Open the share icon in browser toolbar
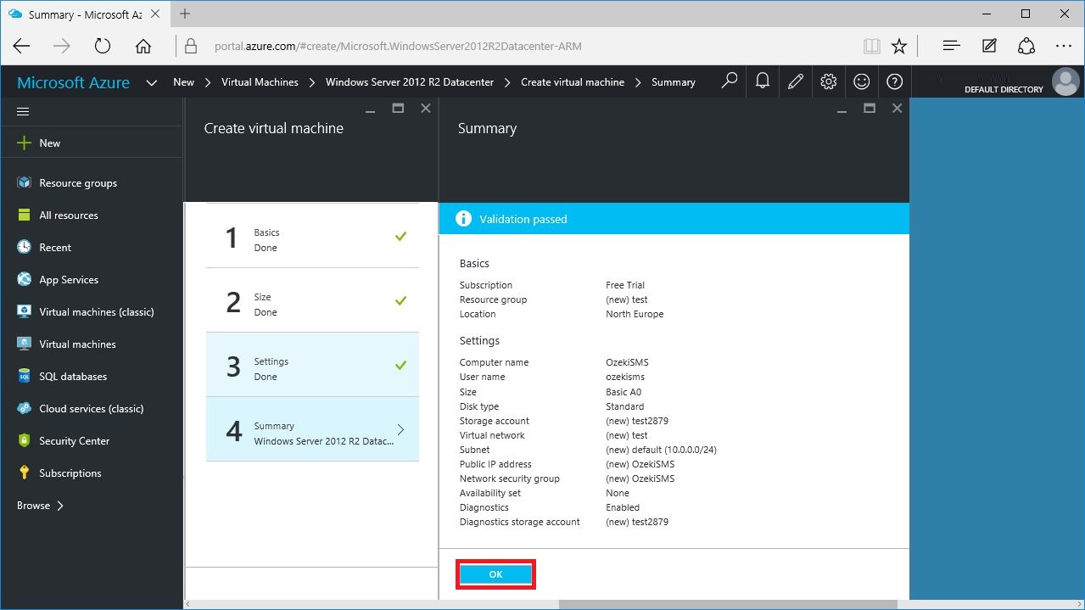 click(1026, 46)
